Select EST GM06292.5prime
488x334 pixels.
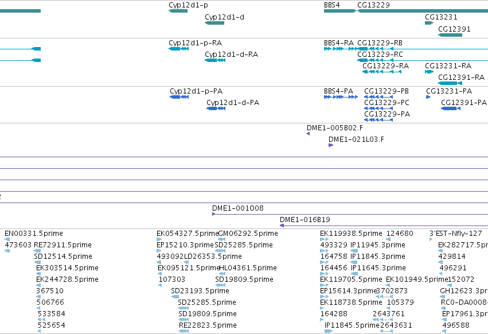[x=221, y=239]
